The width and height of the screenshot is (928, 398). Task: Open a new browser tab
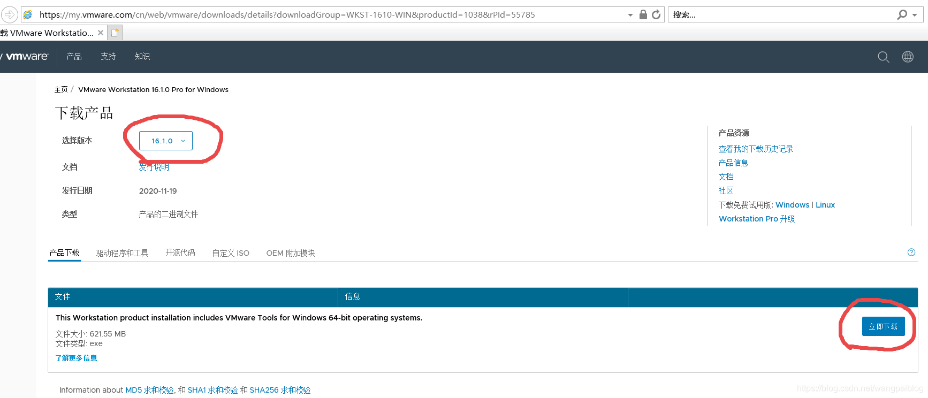coord(115,33)
